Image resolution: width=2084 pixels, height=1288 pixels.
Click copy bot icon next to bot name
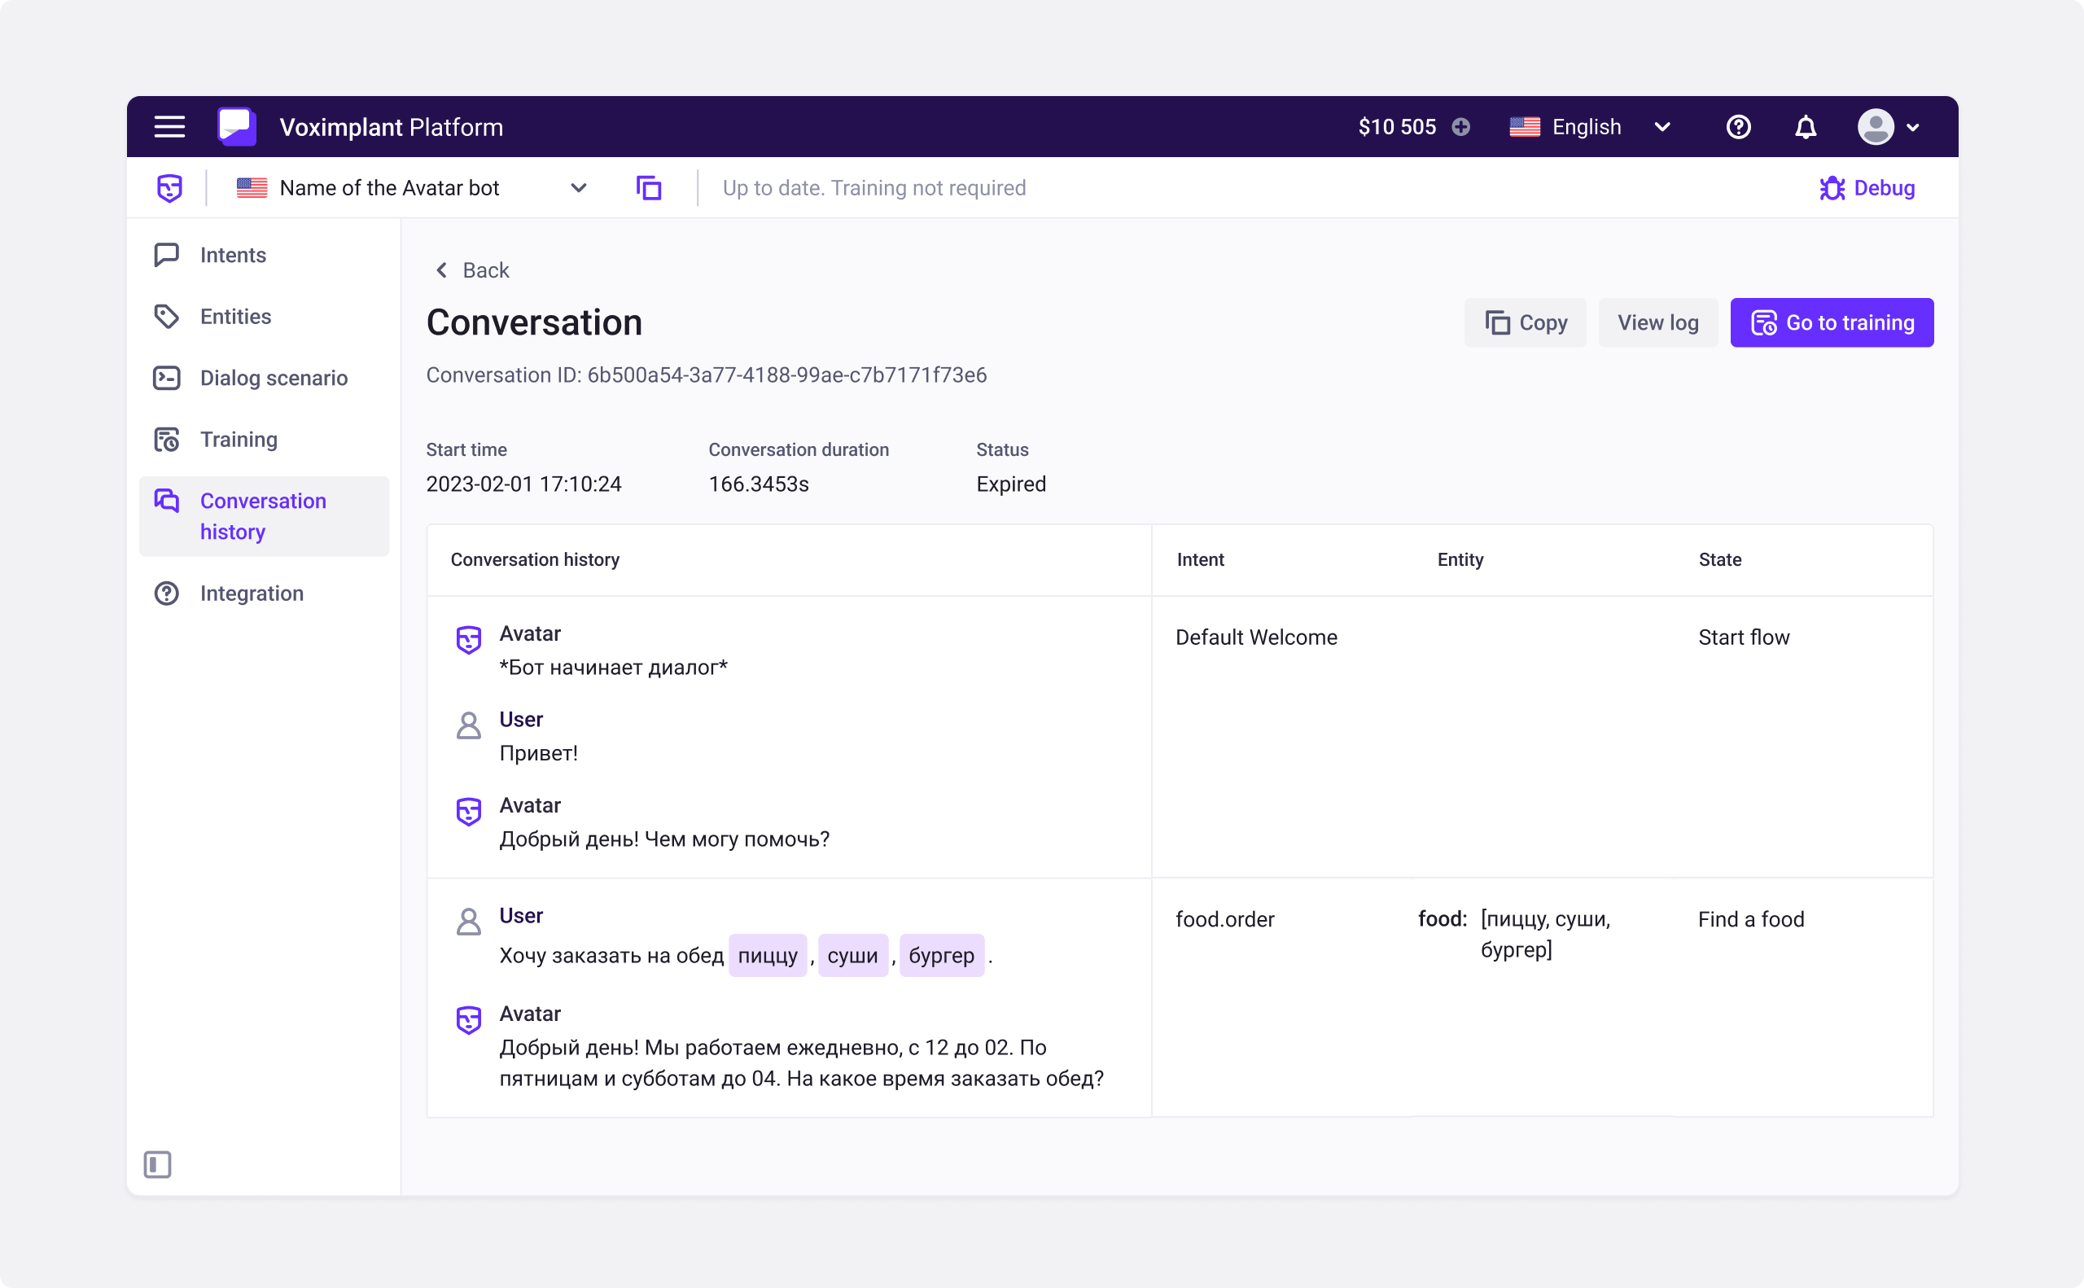click(x=648, y=187)
